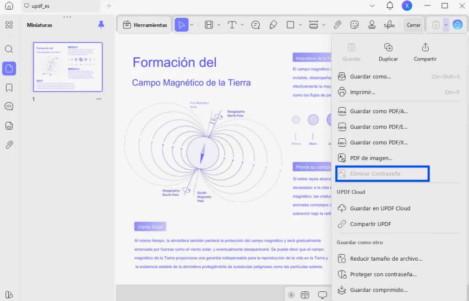Image resolution: width=469 pixels, height=301 pixels.
Task: Open the signature tool
Action: (389, 25)
